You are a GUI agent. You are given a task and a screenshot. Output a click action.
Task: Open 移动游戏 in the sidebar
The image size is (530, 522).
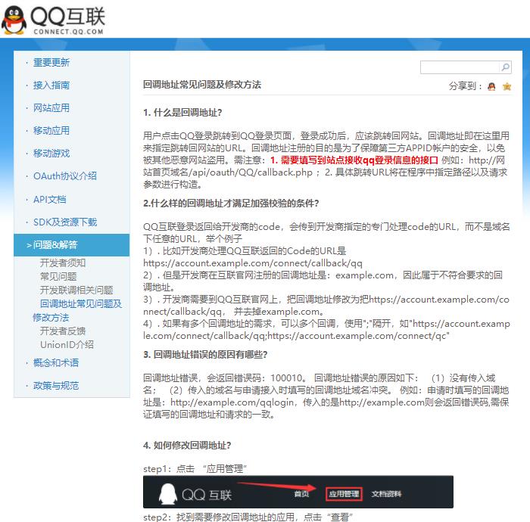click(51, 154)
